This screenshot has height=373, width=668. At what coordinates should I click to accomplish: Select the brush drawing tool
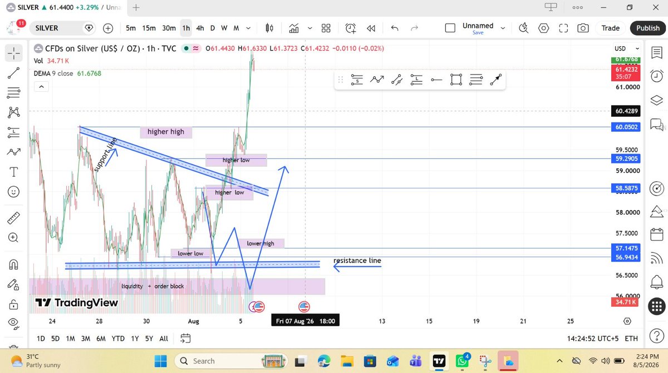point(14,152)
